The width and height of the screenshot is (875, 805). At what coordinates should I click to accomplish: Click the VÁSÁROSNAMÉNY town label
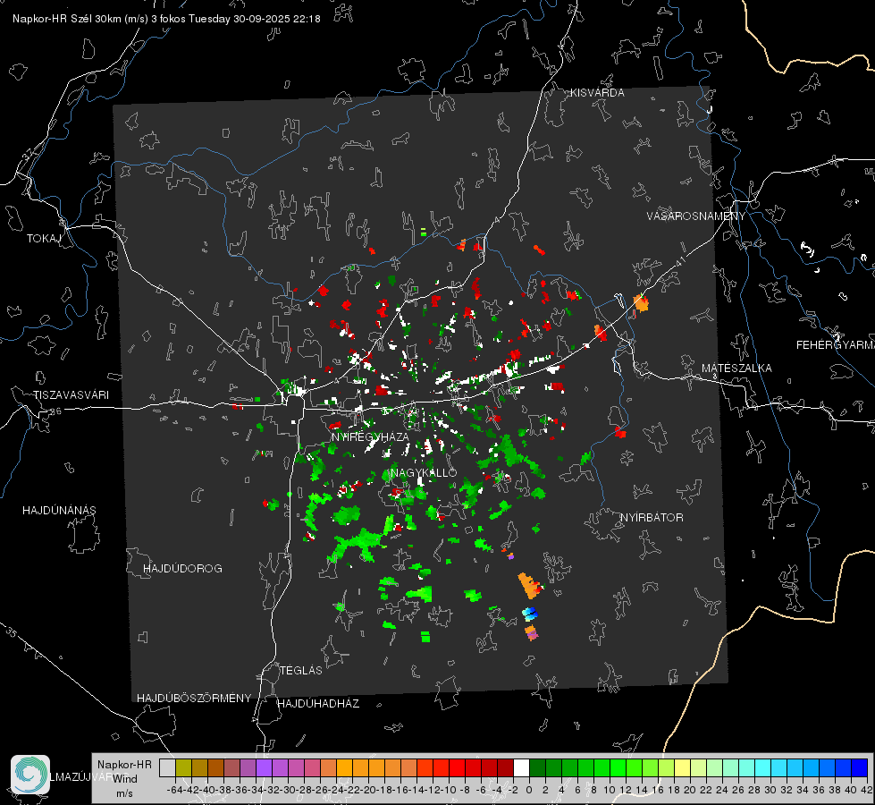(x=696, y=216)
